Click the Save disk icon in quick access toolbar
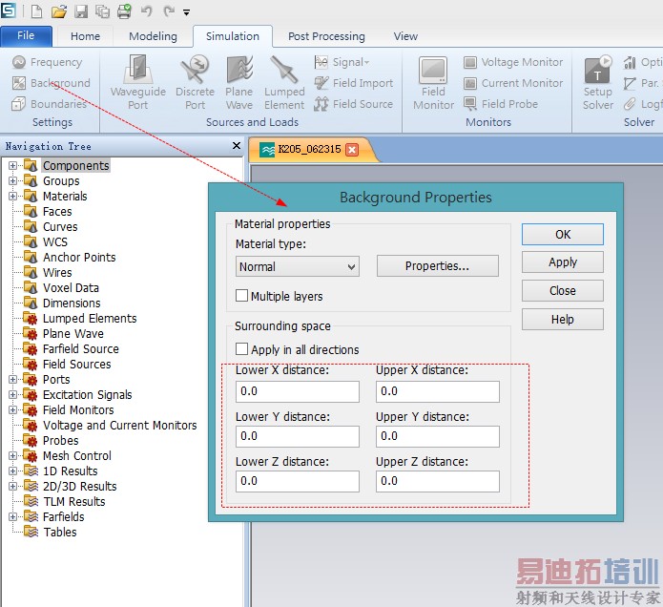The image size is (663, 607). pos(81,11)
